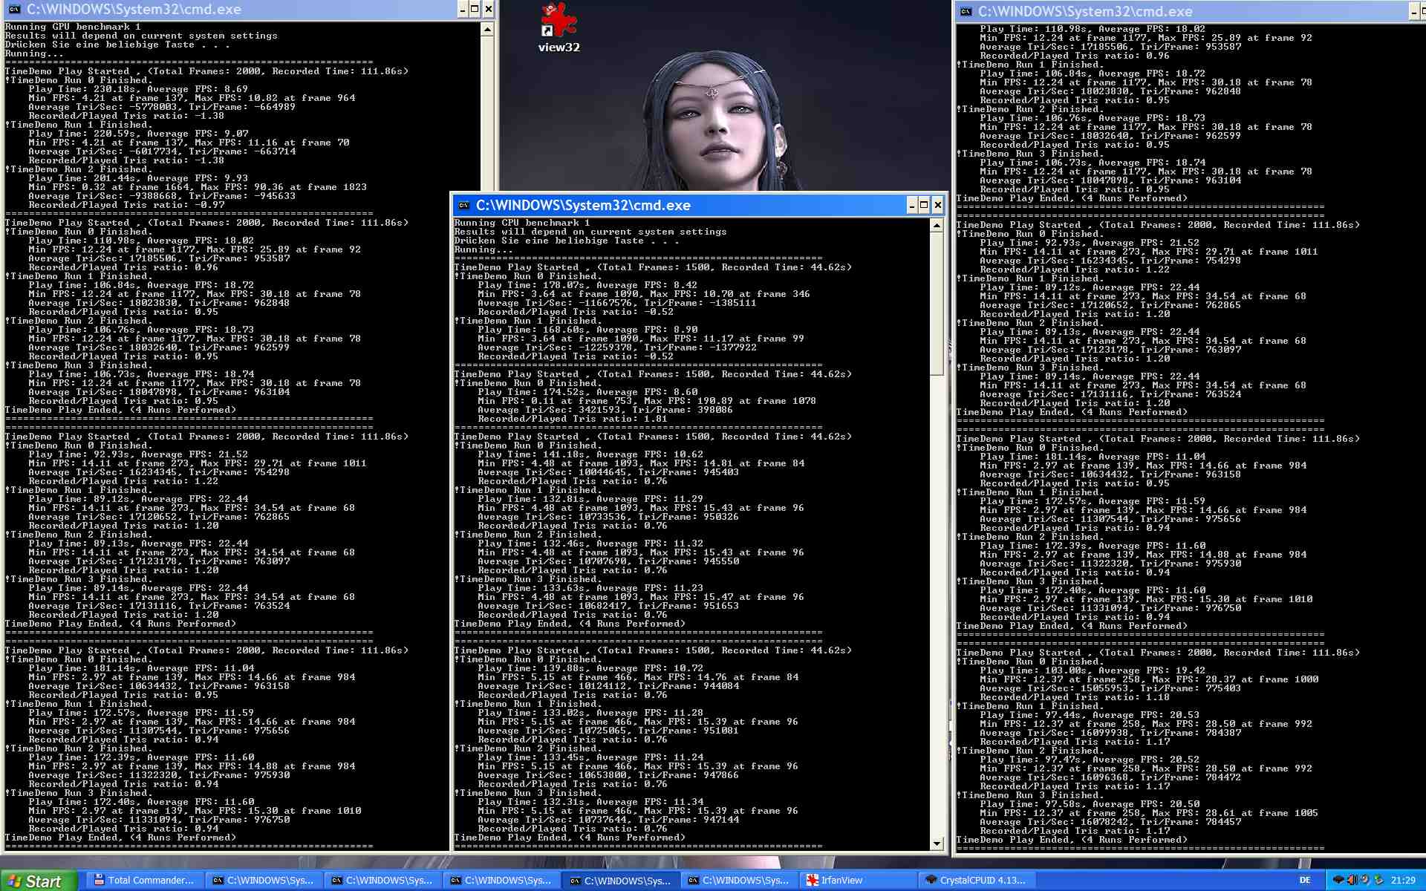Click the volume speaker tray icon
Screen dimensions: 1426x891
pyautogui.click(x=1352, y=881)
